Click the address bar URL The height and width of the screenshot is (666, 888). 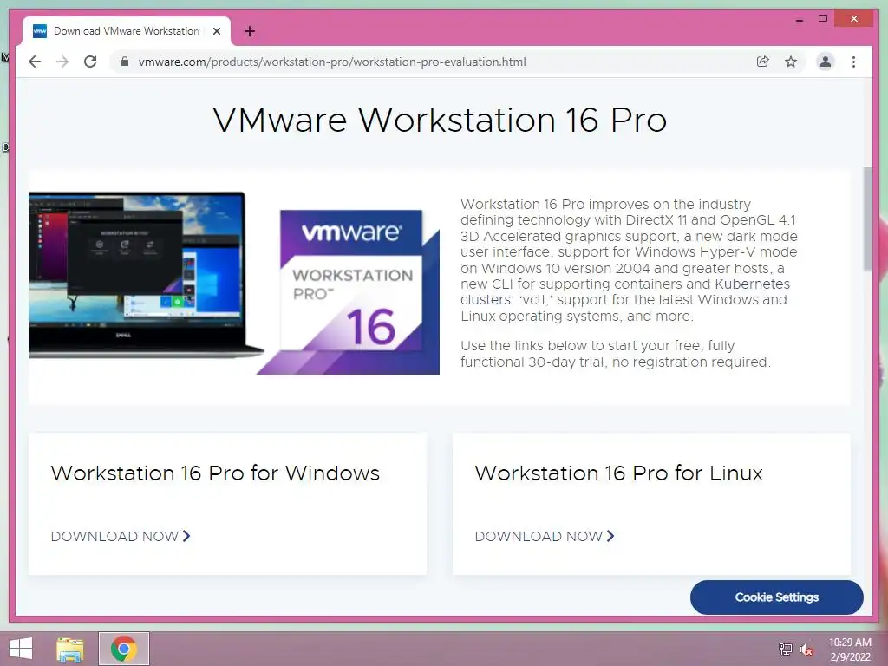332,62
